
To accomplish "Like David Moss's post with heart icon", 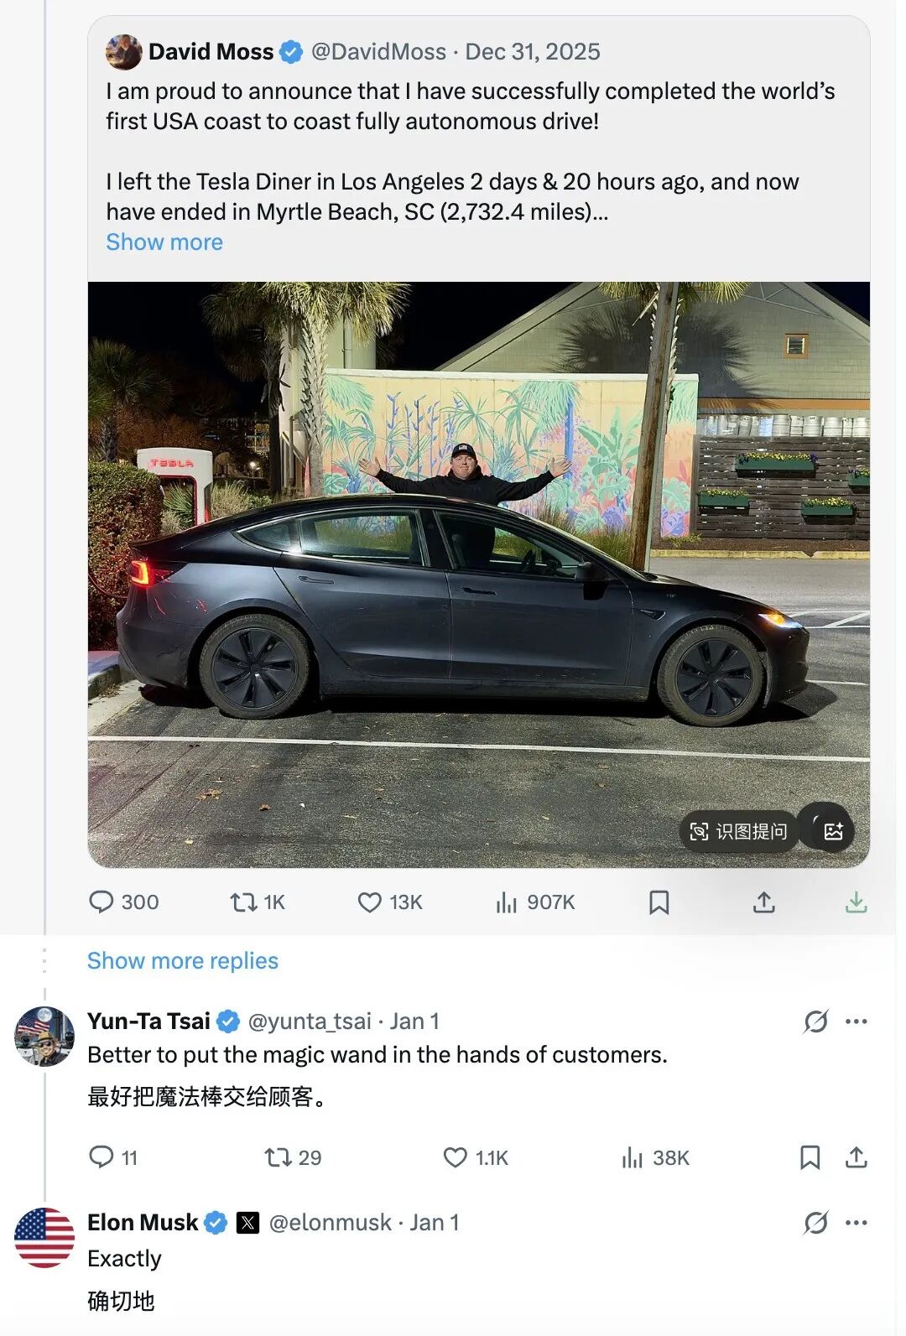I will click(369, 902).
